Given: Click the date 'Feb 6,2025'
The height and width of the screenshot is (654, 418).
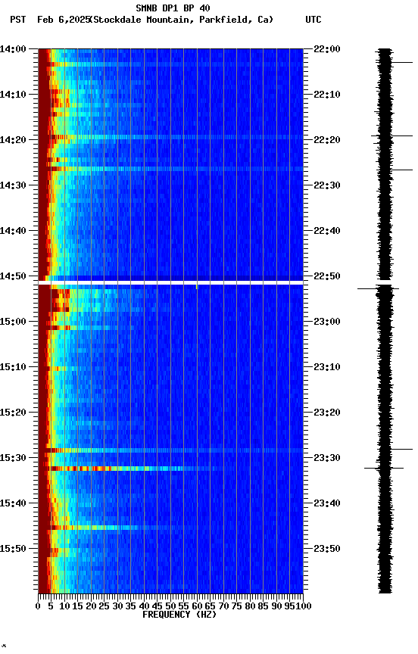Looking at the screenshot, I should pos(64,20).
